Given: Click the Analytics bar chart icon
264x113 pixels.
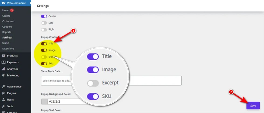Looking at the screenshot, I should 4,69.
